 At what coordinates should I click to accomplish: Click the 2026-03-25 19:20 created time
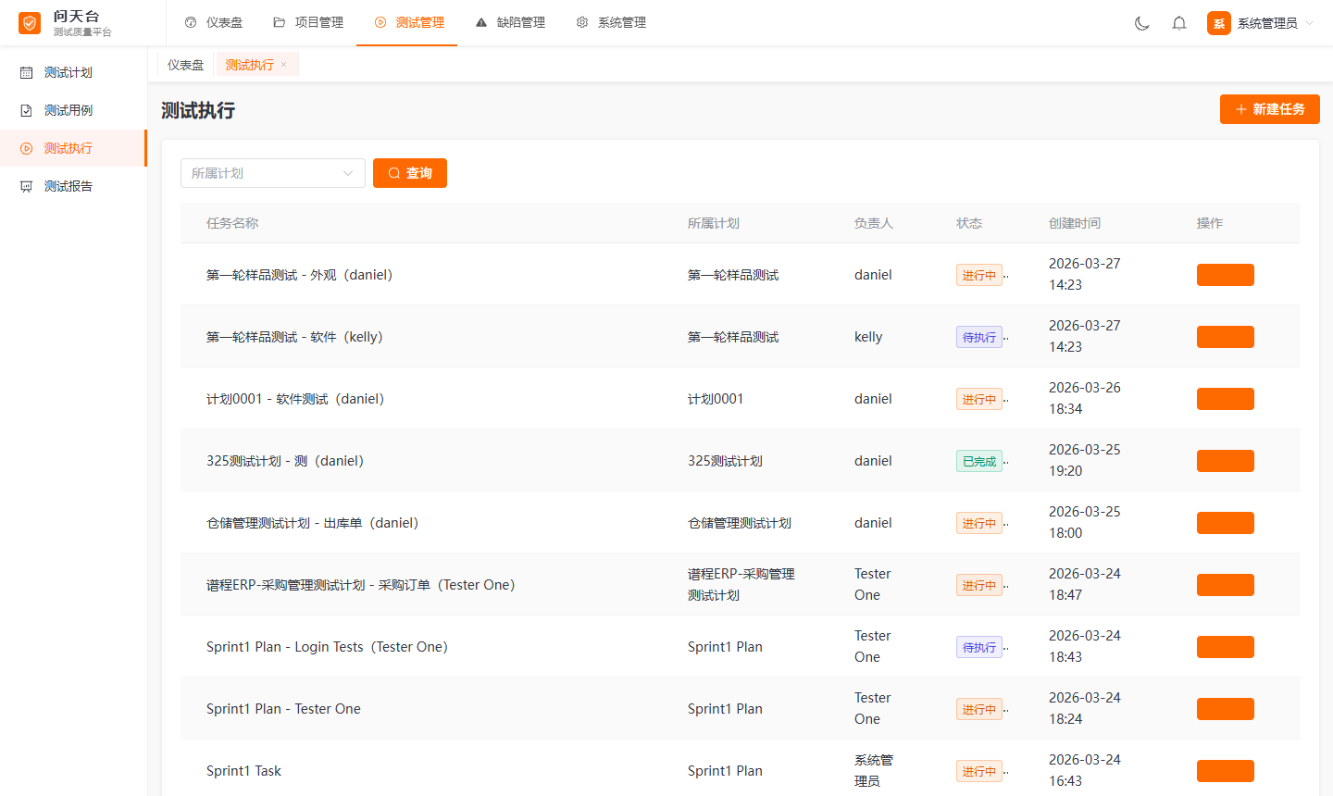(x=1085, y=461)
